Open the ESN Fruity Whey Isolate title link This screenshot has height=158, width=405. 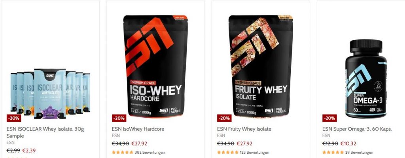click(244, 129)
